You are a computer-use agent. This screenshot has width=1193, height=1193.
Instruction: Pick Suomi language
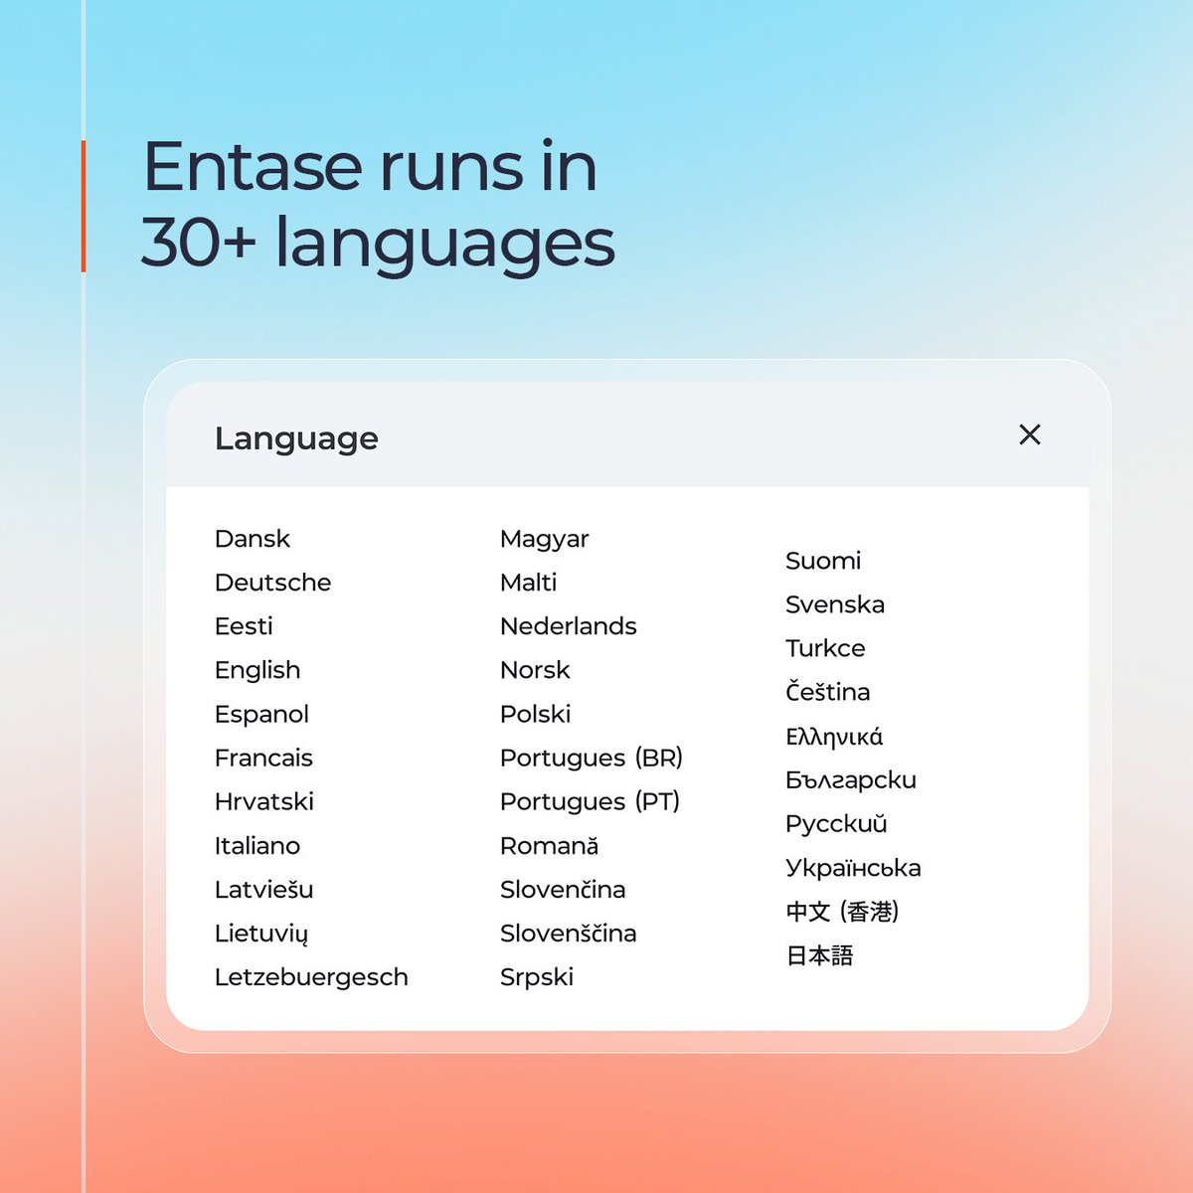coord(823,561)
